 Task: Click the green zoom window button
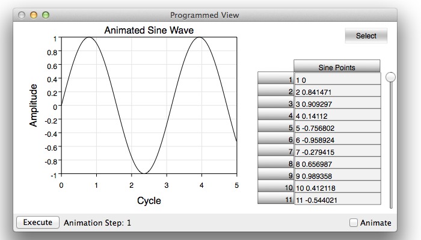click(x=46, y=15)
